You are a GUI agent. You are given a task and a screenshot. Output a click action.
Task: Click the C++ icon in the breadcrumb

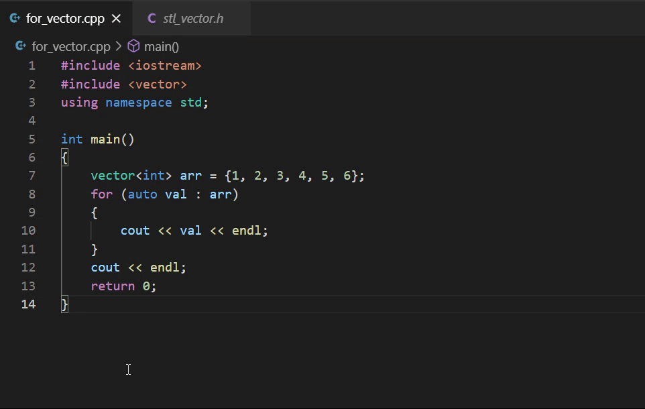(21, 46)
